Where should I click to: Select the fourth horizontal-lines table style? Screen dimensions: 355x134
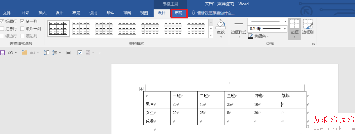[x=127, y=28]
